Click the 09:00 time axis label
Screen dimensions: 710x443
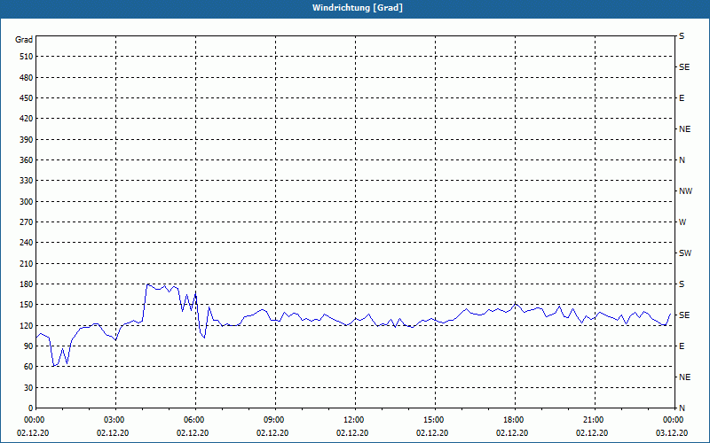pyautogui.click(x=275, y=420)
